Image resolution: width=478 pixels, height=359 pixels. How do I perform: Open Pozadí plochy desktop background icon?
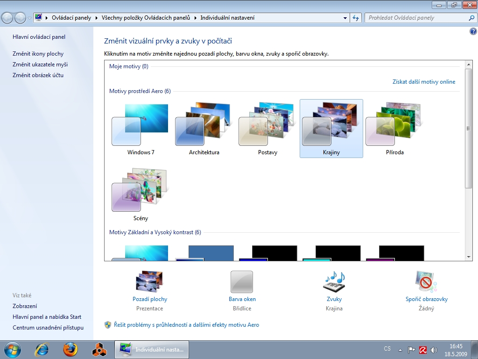click(150, 282)
